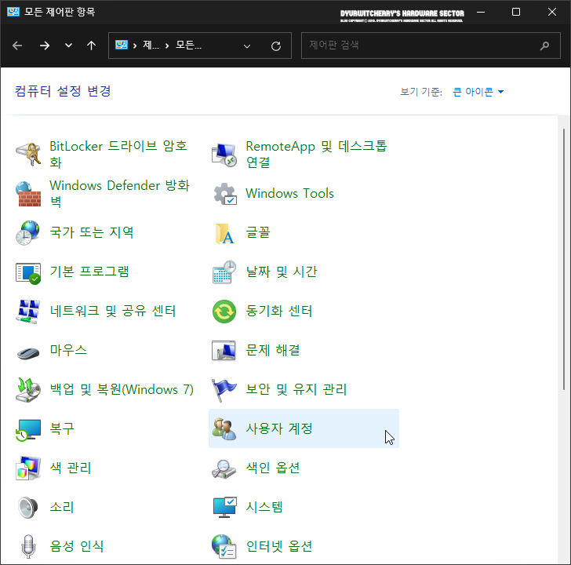Screen dimensions: 571x565
Task: Open the 색인 옵션 magnifier icon
Action: click(x=224, y=469)
